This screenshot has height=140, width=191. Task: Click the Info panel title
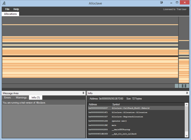click(x=90, y=93)
